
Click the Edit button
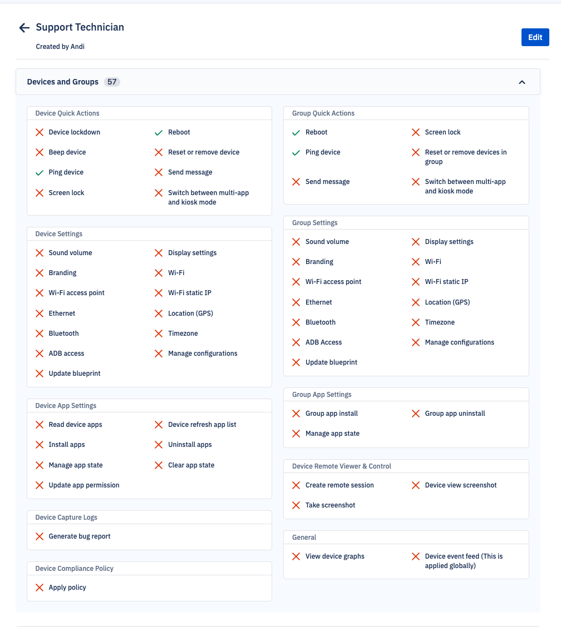[x=535, y=37]
